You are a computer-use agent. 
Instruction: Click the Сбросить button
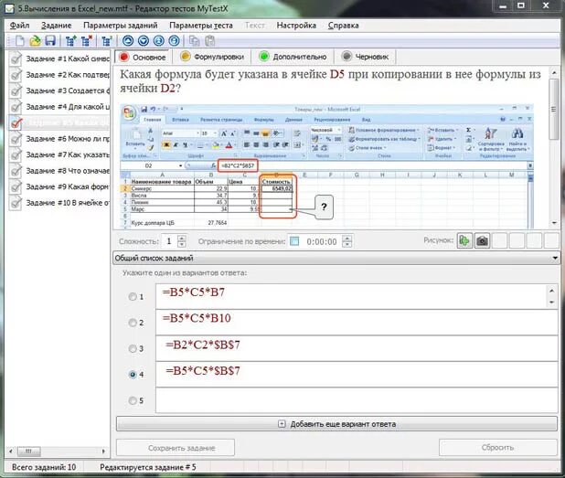tap(498, 447)
